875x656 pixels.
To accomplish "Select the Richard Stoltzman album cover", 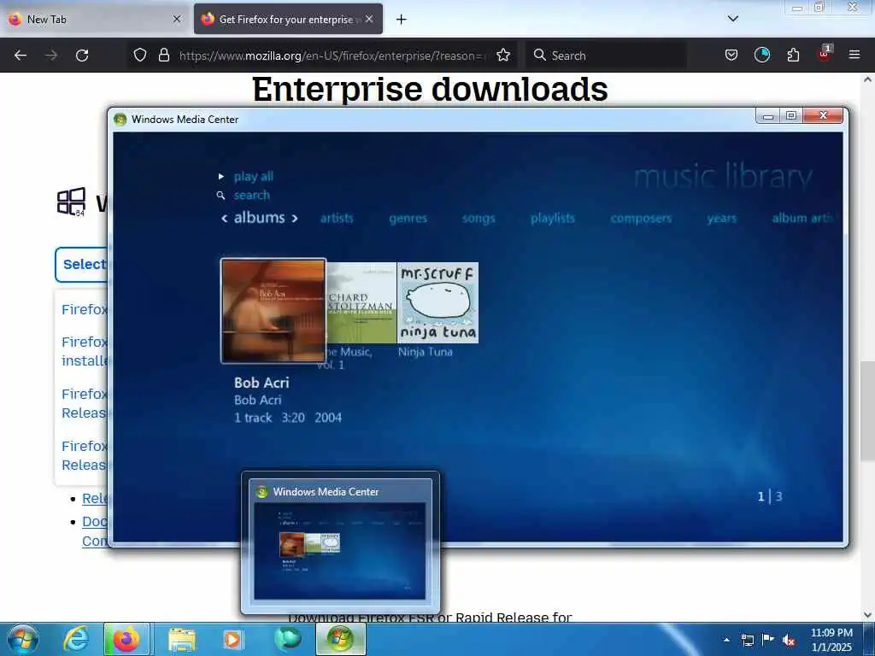I will click(361, 303).
